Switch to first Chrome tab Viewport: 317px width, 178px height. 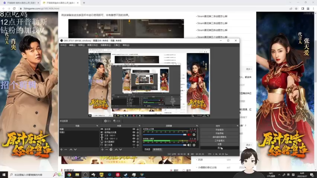pyautogui.click(x=21, y=3)
